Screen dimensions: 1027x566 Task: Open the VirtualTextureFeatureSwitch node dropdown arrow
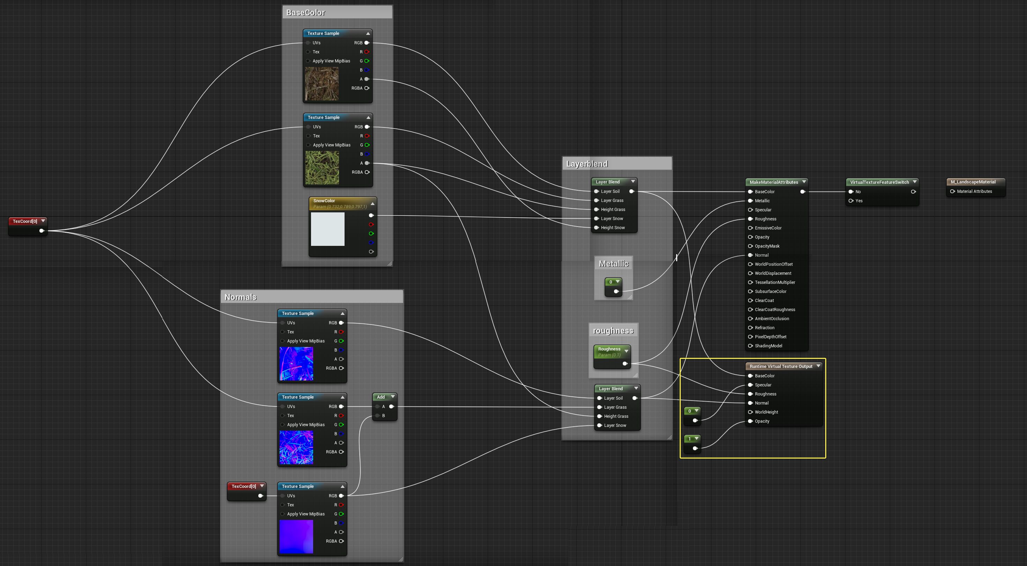pyautogui.click(x=915, y=182)
